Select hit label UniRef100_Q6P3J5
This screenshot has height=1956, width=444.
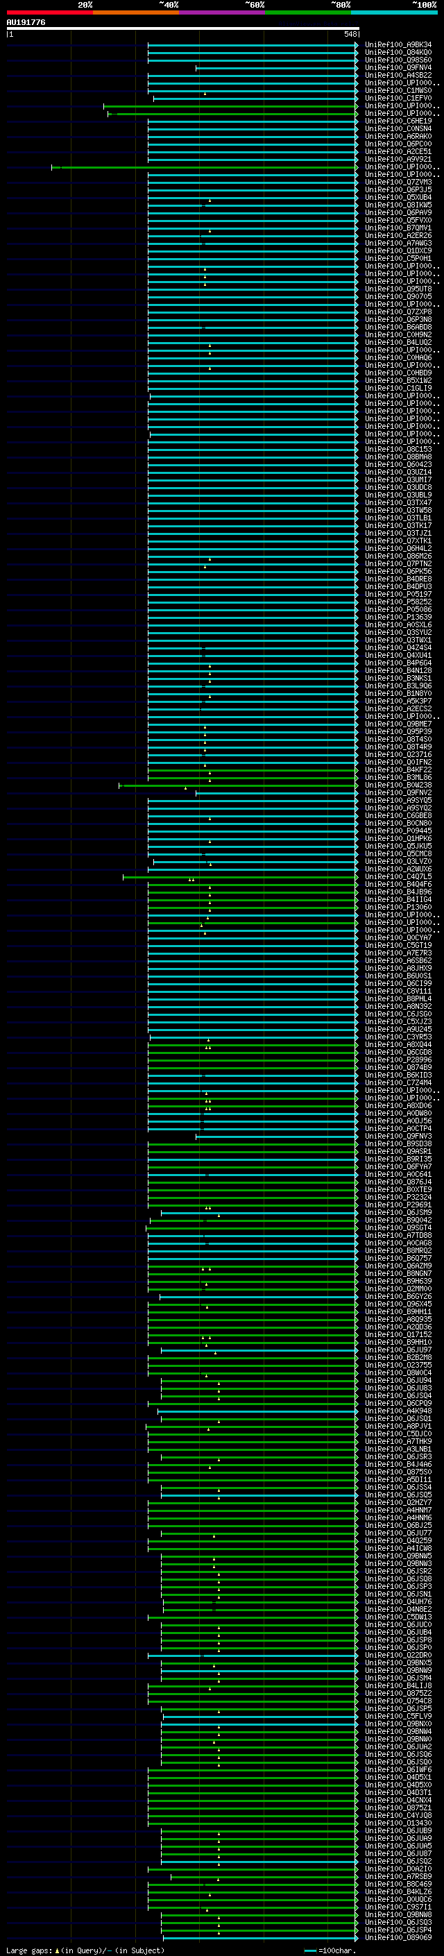pos(398,190)
